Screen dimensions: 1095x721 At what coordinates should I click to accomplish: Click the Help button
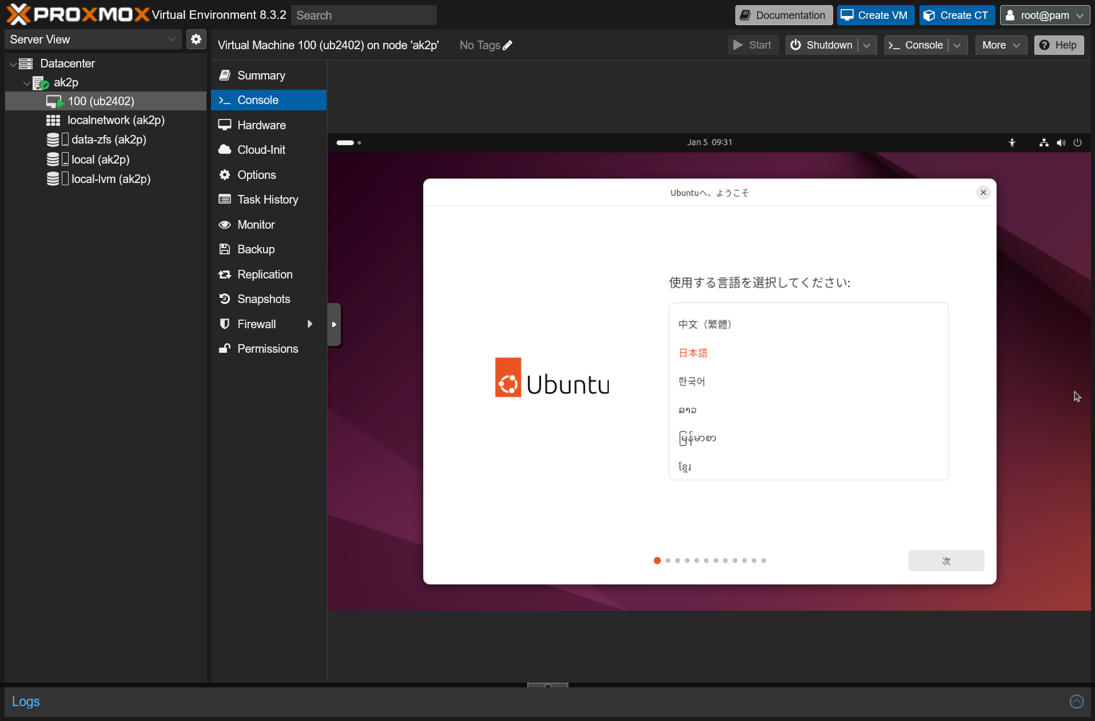click(1058, 45)
